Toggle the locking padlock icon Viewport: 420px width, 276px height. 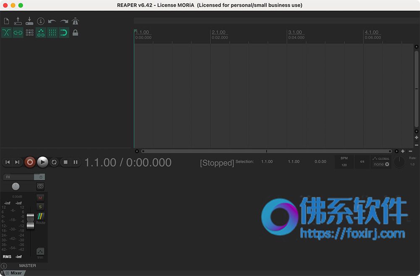[75, 33]
